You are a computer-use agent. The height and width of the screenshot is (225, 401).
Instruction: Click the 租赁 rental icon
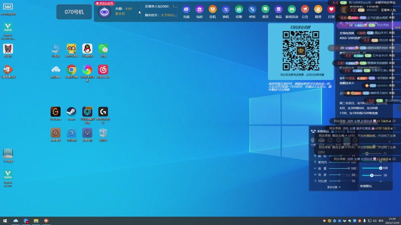click(318, 9)
